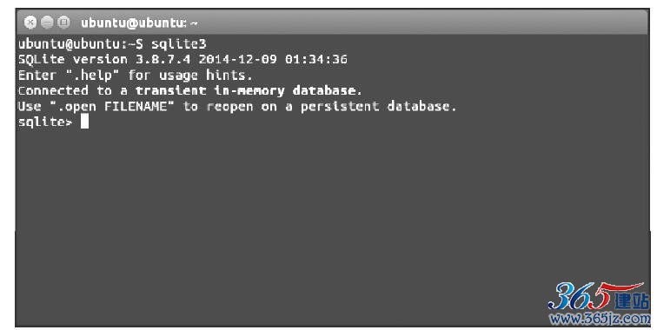The width and height of the screenshot is (657, 330).
Task: Click the block cursor after sqlite> prompt
Action: click(x=84, y=122)
